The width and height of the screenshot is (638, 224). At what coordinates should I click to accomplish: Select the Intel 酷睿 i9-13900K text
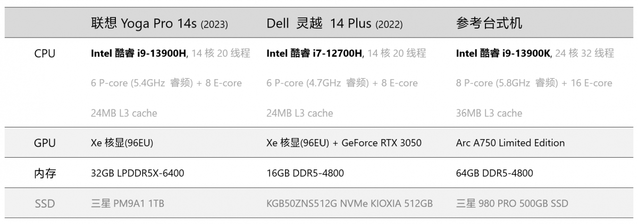(503, 53)
